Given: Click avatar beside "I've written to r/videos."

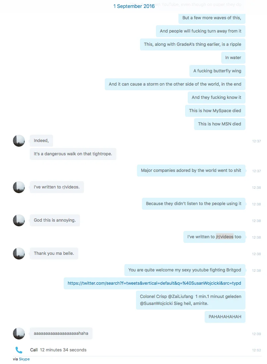Looking at the screenshot, I should tap(19, 187).
